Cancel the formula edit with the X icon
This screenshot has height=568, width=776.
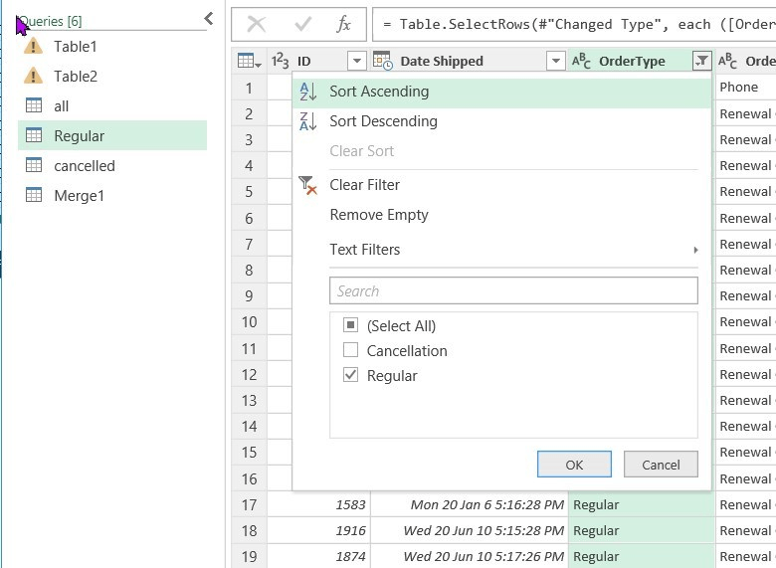(x=256, y=24)
